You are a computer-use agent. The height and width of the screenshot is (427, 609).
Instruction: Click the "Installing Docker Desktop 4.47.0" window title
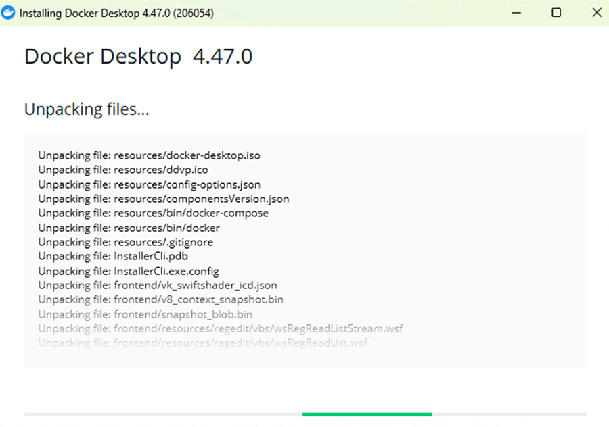[116, 13]
